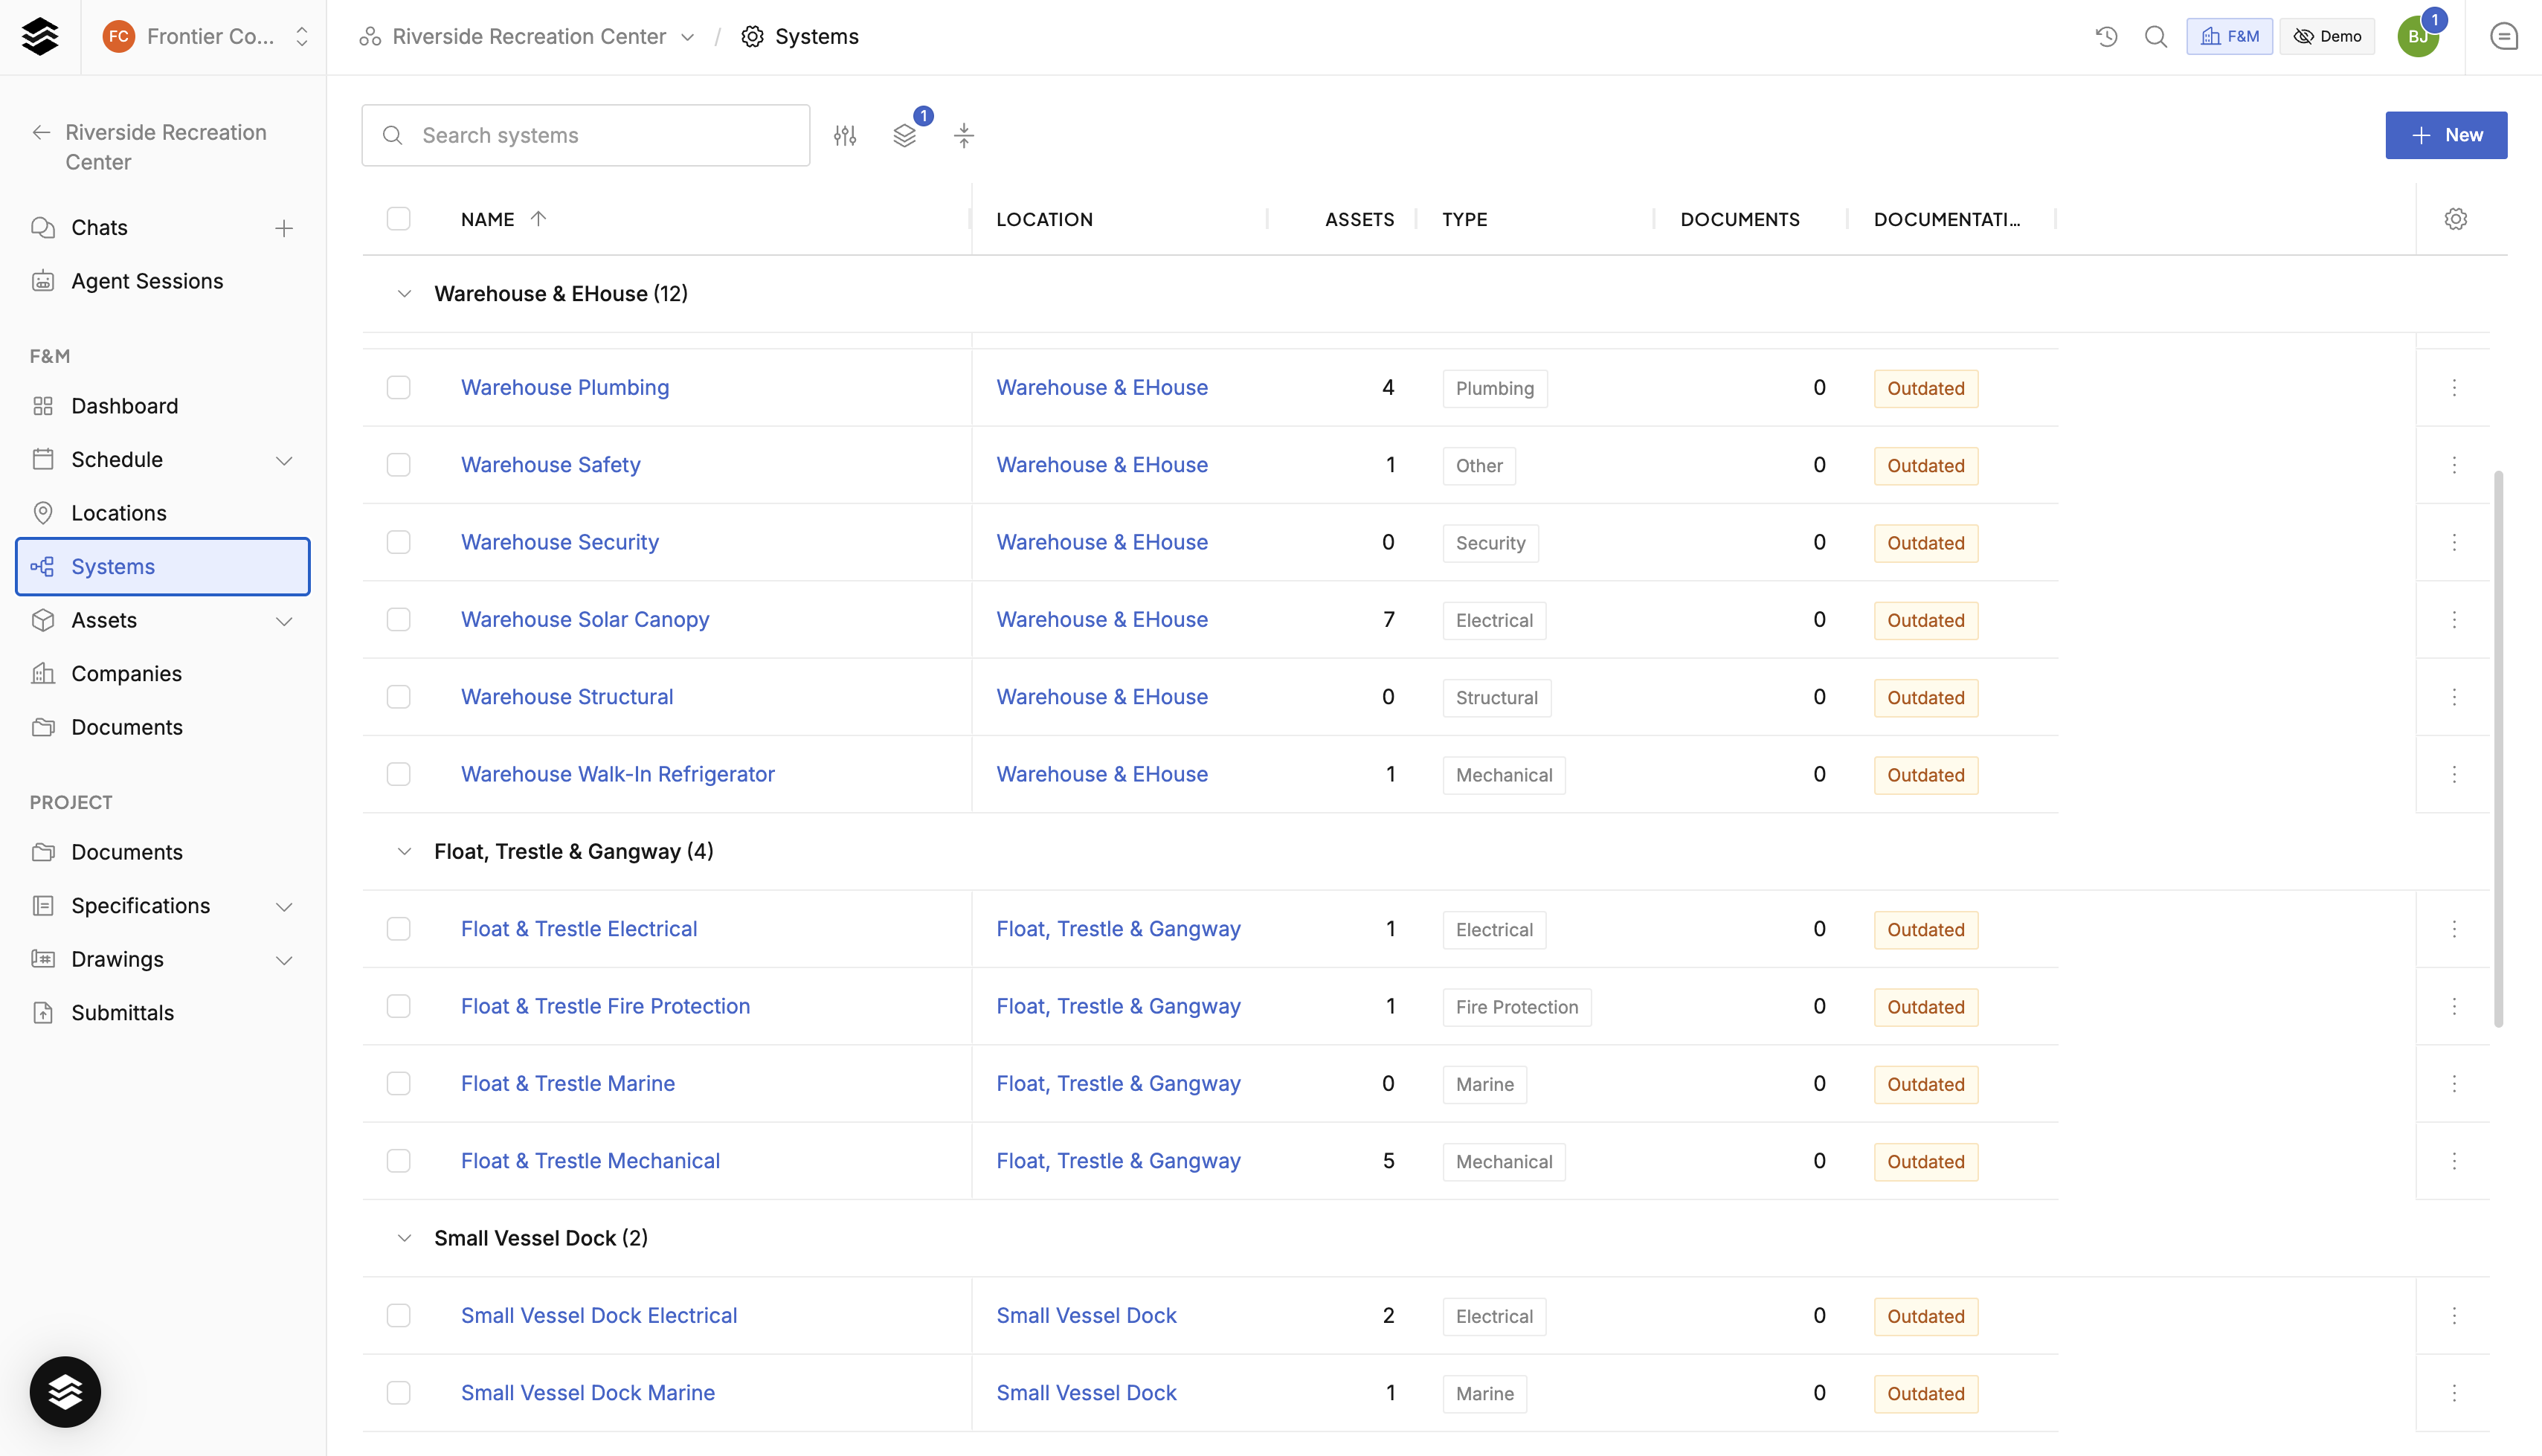Open the global search magnifier icon
The height and width of the screenshot is (1456, 2542).
click(2156, 37)
